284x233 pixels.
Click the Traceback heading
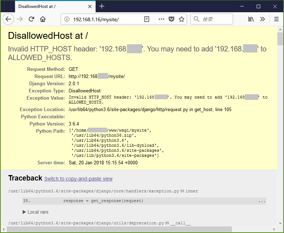[x=25, y=178]
